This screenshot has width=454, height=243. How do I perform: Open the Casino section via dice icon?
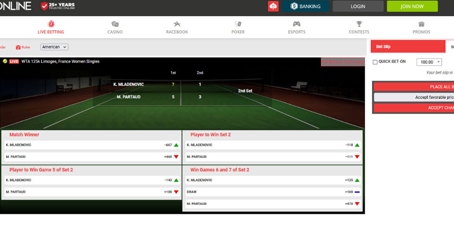click(115, 23)
